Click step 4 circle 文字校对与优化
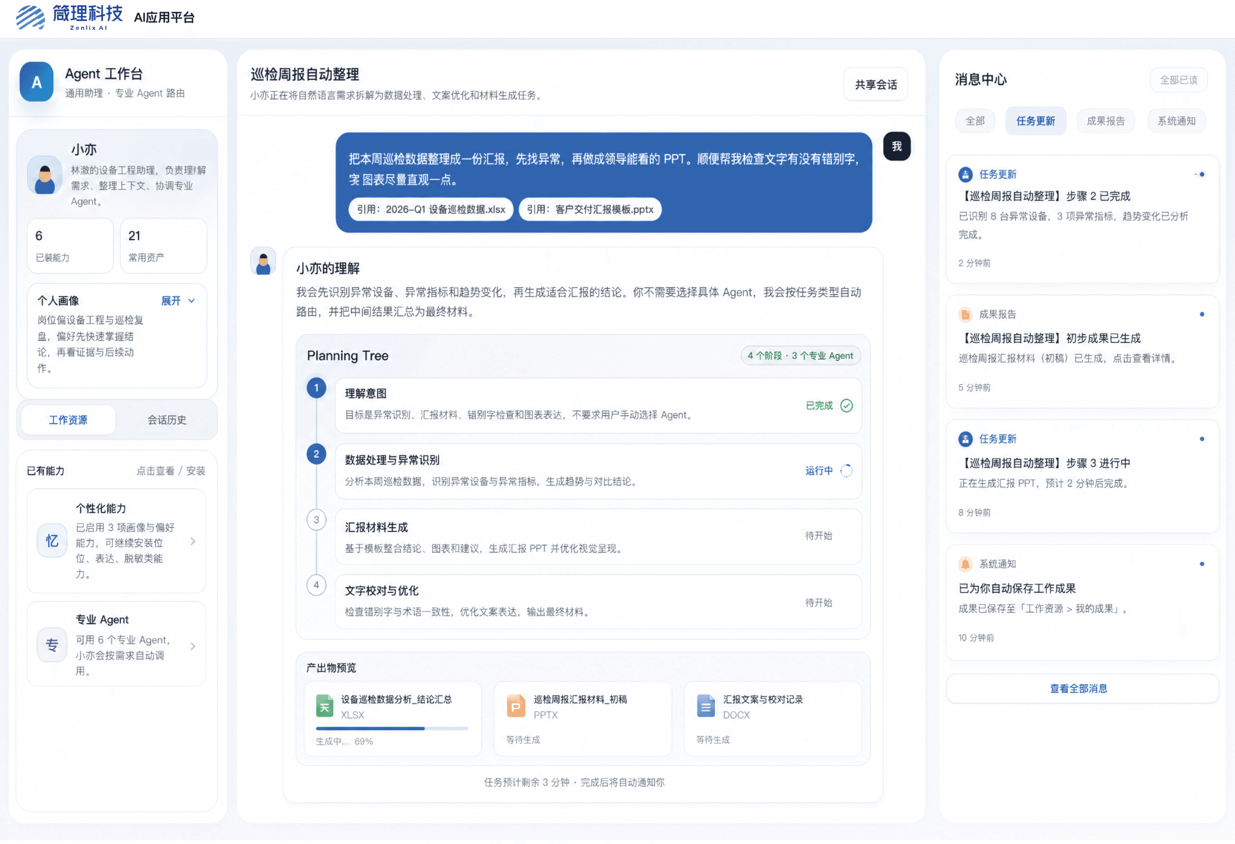1235x844 pixels. [x=316, y=586]
